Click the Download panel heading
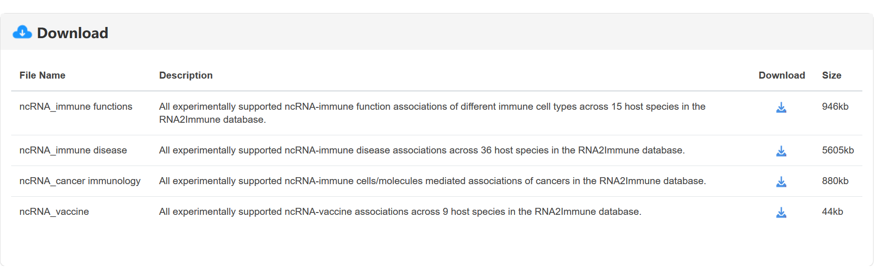The height and width of the screenshot is (279, 874). pos(73,33)
